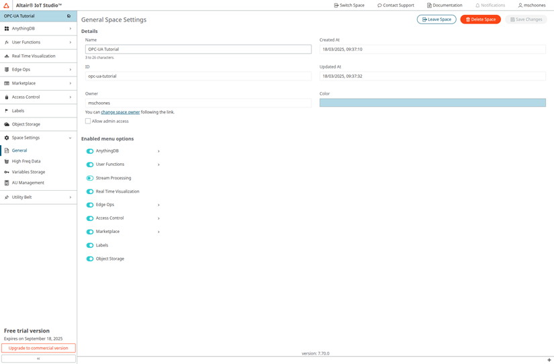Expand Marketplace chevron in sidebar

pos(71,83)
